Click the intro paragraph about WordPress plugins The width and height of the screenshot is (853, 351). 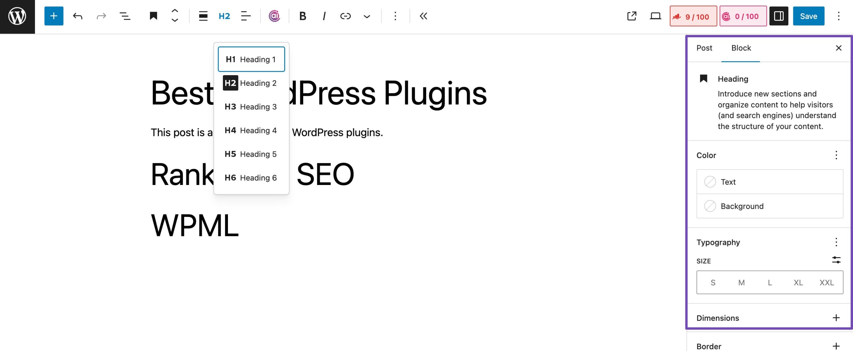point(267,132)
